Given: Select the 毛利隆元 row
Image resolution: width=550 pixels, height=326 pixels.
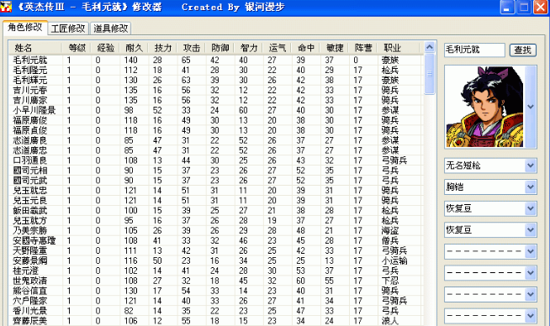Looking at the screenshot, I should [x=215, y=70].
